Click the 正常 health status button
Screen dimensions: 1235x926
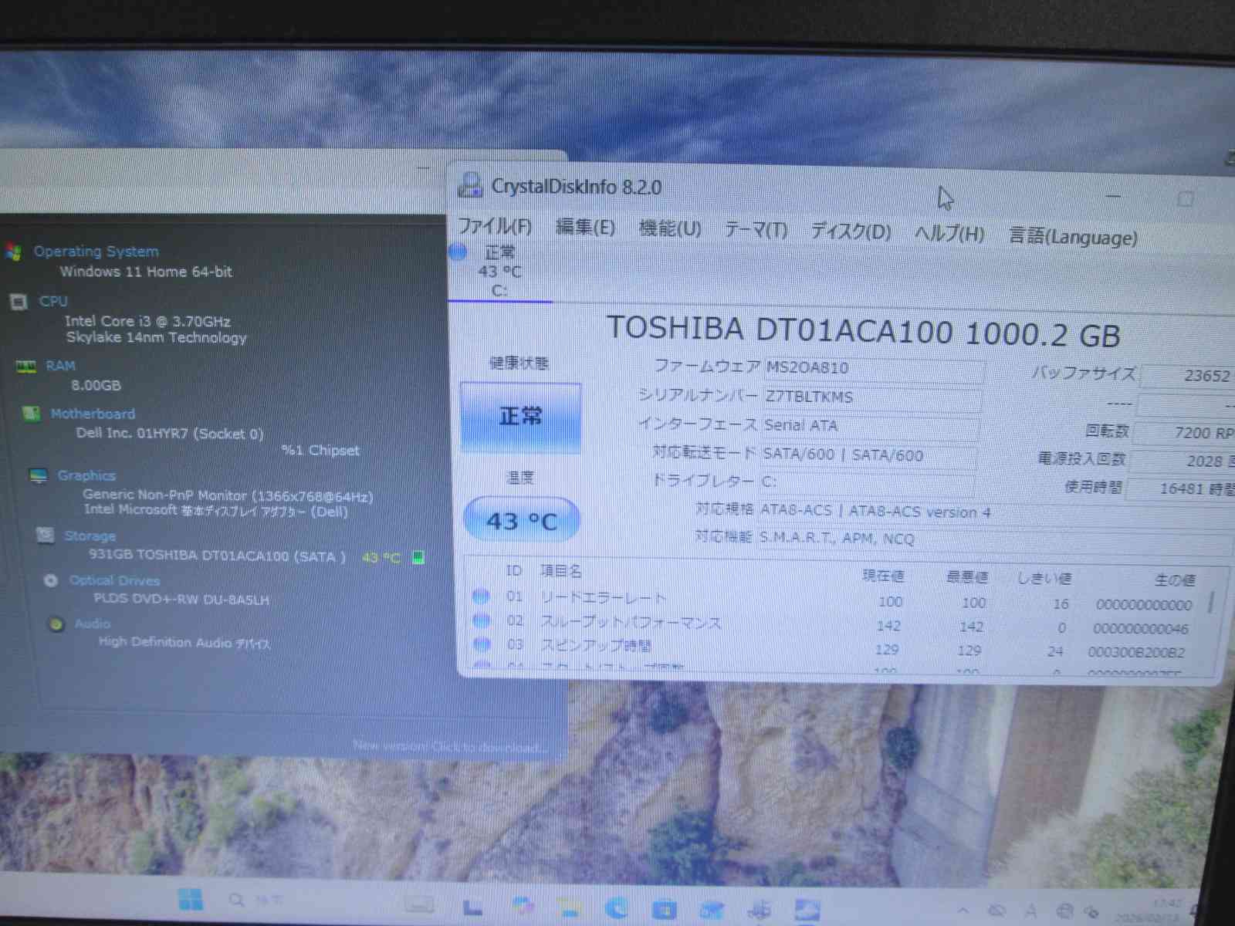[x=520, y=417]
